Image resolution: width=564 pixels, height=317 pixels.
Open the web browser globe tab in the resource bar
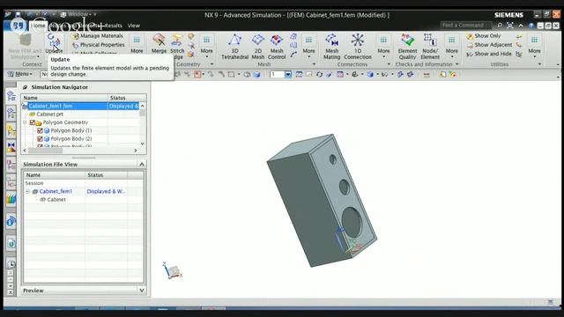(x=11, y=244)
